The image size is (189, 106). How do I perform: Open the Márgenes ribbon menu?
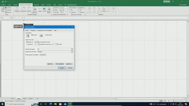point(17,10)
